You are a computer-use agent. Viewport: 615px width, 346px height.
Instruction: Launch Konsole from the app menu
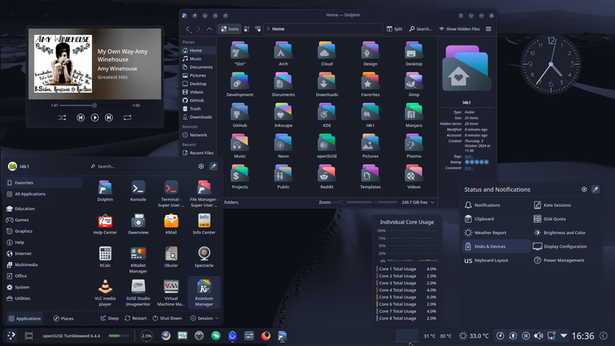pos(138,191)
